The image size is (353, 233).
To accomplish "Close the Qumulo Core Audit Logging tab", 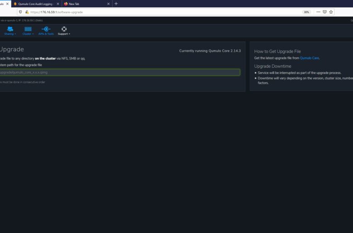I will [58, 4].
